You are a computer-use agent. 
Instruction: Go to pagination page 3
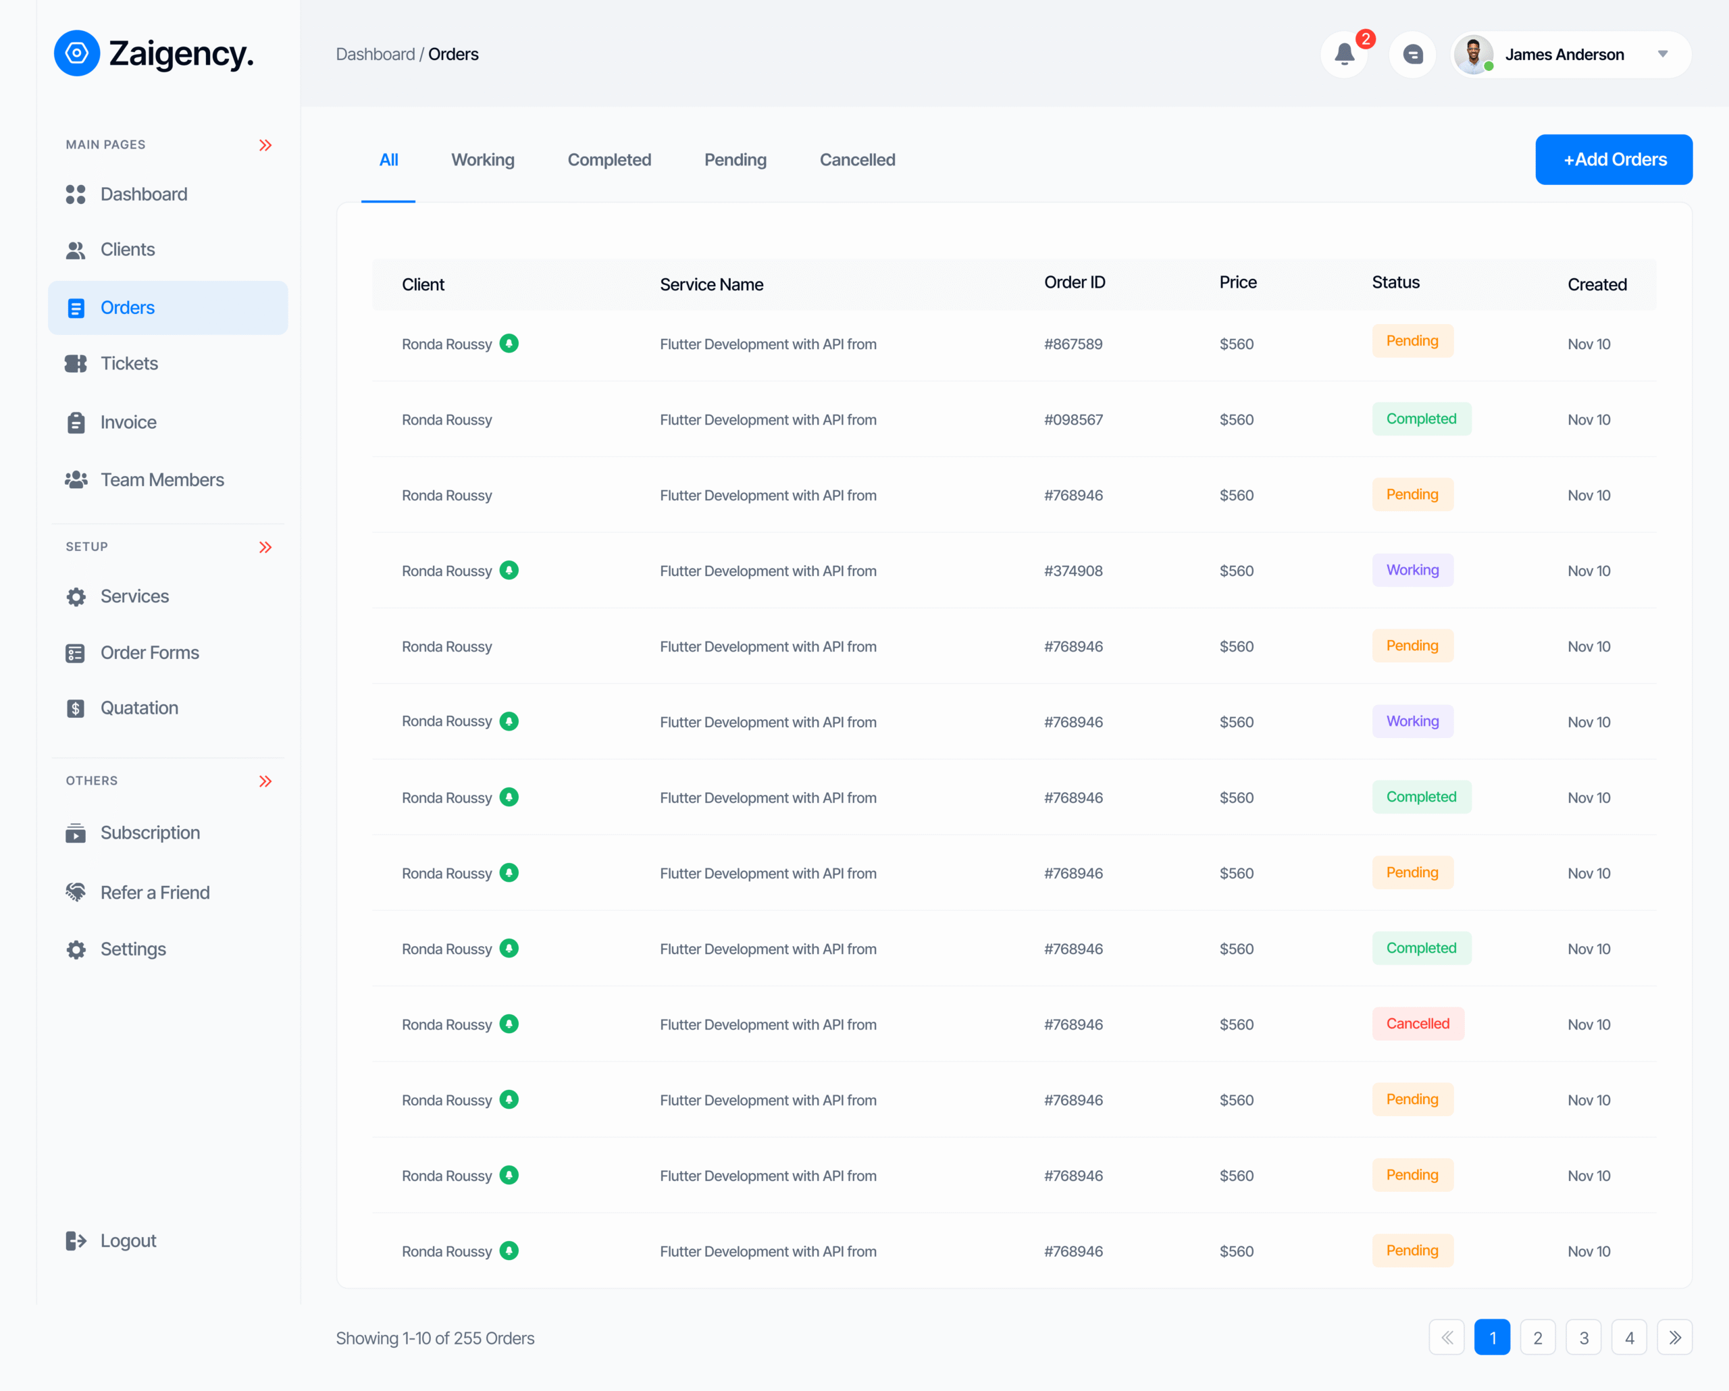(x=1583, y=1337)
